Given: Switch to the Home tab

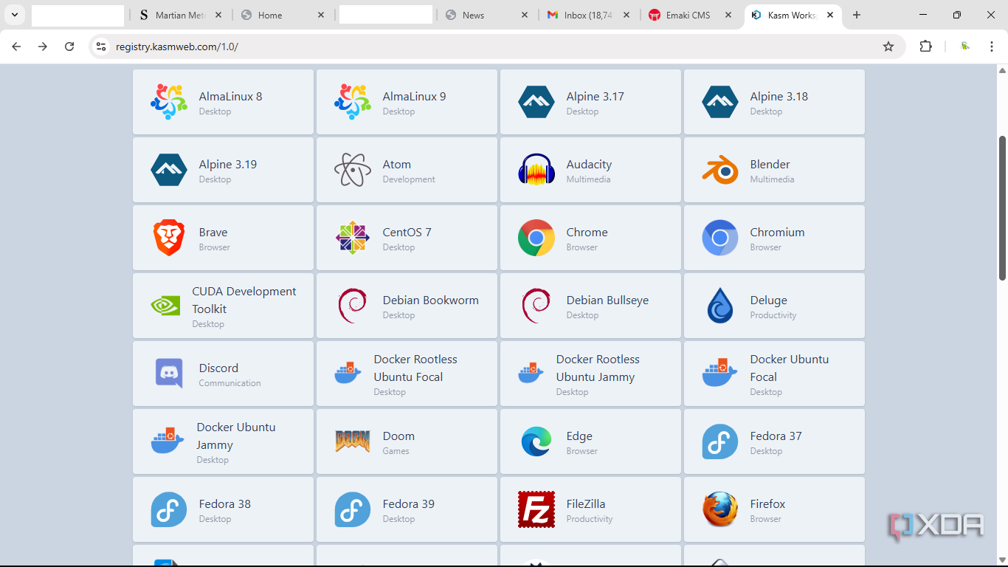Looking at the screenshot, I should (283, 15).
